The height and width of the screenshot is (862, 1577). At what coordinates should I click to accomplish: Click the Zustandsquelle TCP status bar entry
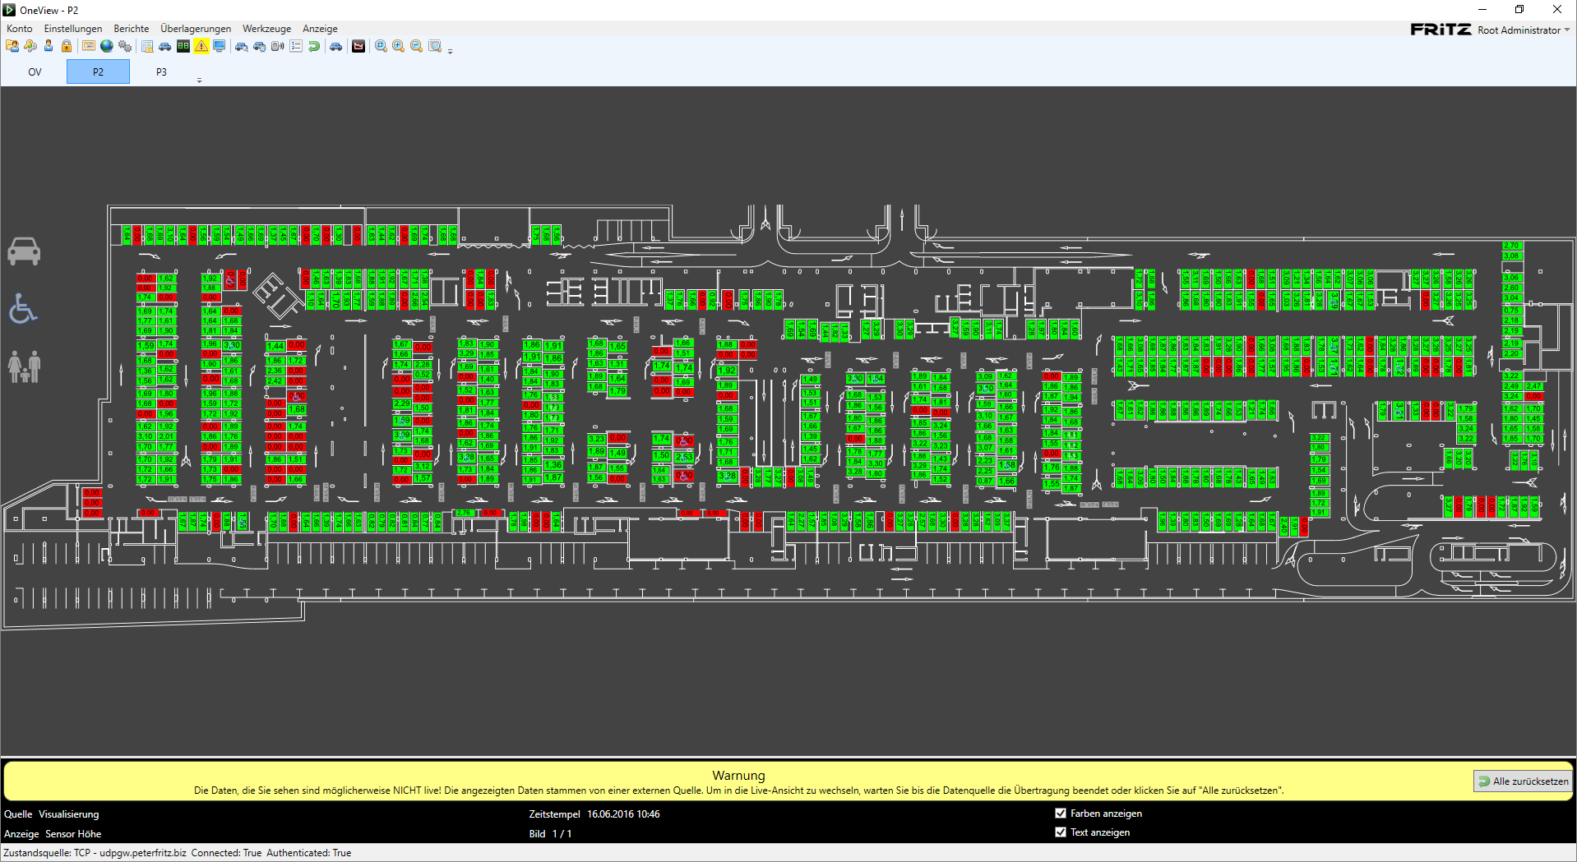click(x=178, y=853)
